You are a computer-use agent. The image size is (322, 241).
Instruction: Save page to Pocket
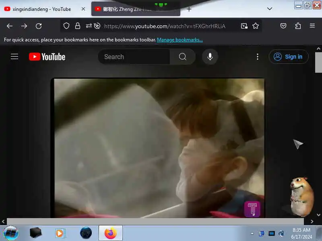[x=283, y=26]
